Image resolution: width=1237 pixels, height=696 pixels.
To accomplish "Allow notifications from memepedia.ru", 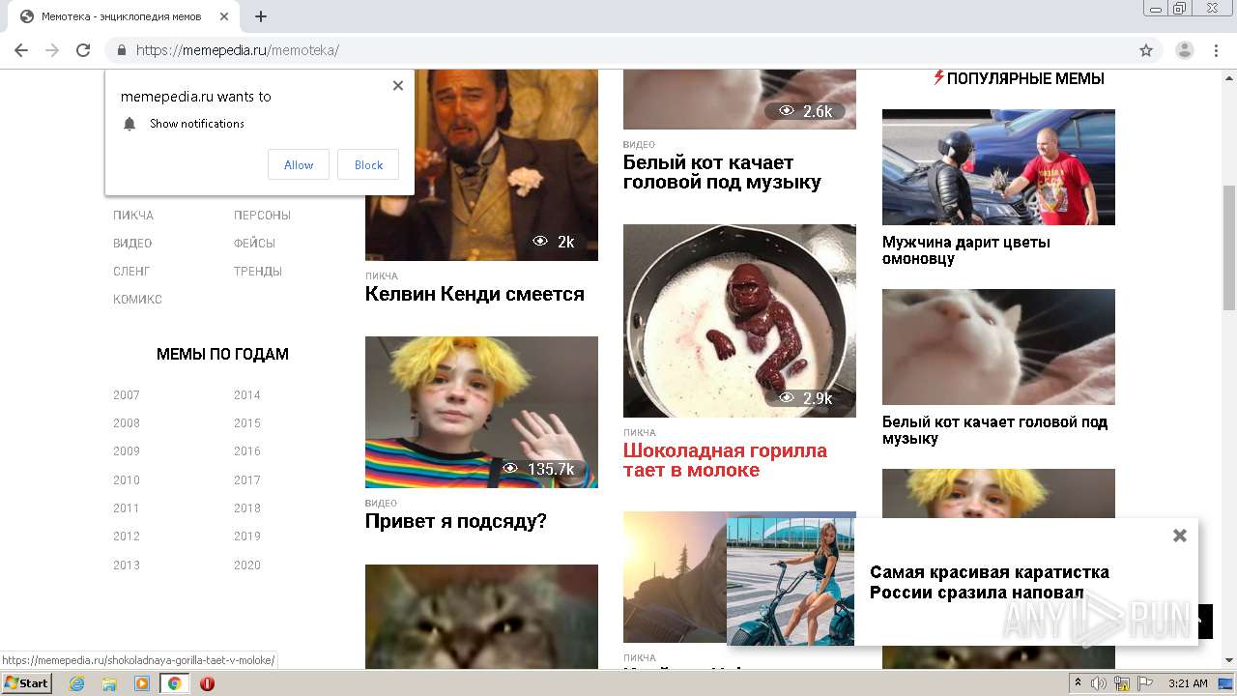I will tap(299, 164).
